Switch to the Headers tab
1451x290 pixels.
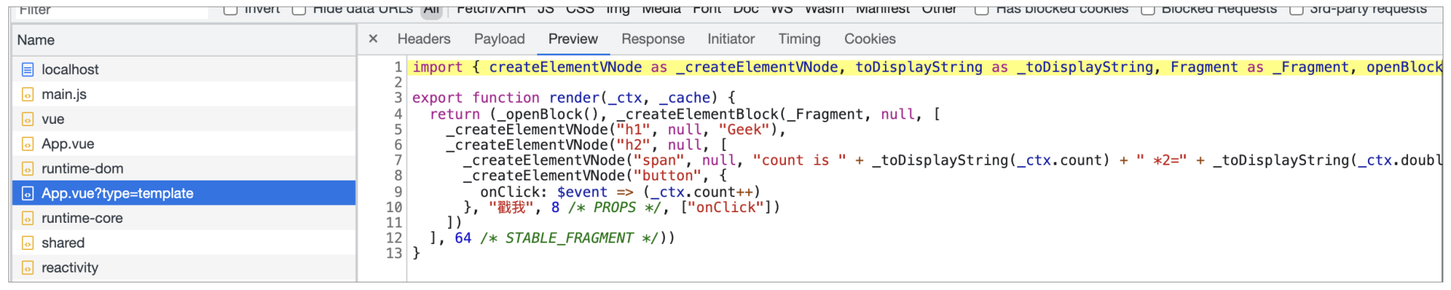(x=424, y=39)
